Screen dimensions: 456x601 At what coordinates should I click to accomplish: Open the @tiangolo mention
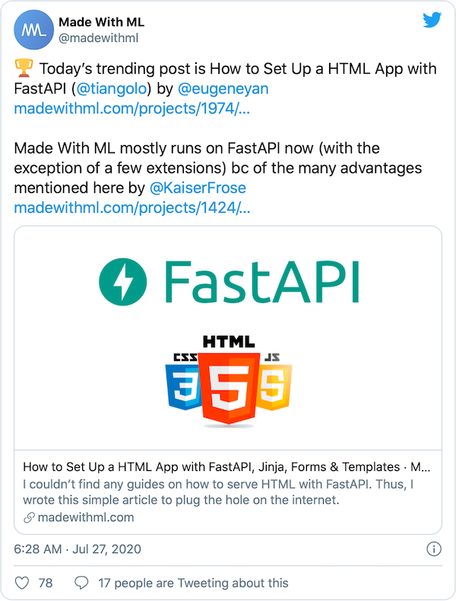pos(114,89)
